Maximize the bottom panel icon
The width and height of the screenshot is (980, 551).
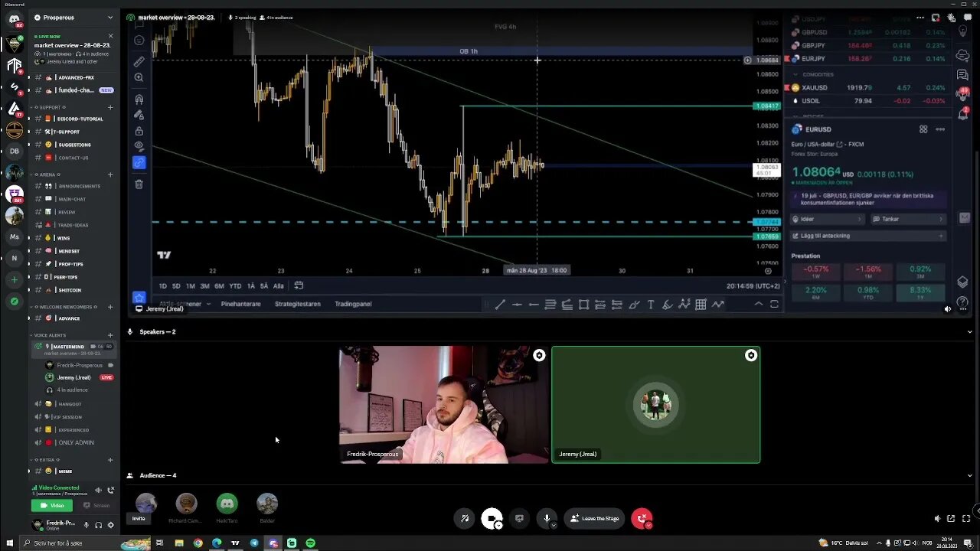click(774, 304)
